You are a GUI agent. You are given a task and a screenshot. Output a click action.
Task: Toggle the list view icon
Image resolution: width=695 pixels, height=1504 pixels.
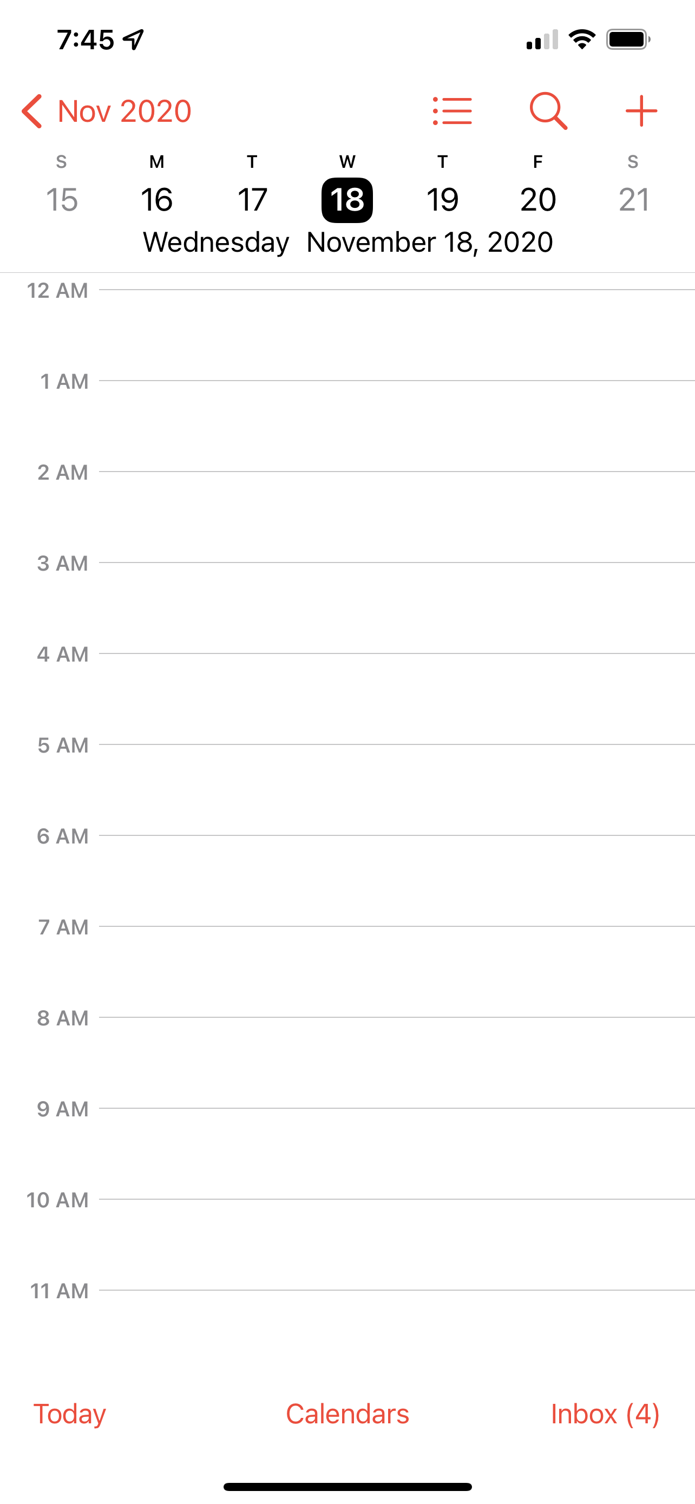tap(453, 111)
